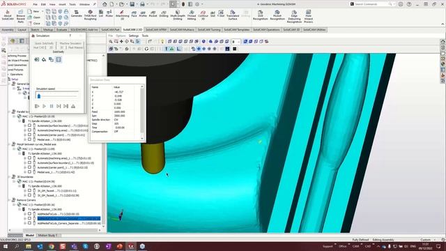Select Multi-Depth Drilling operation
The width and height of the screenshot is (446, 251).
tap(178, 15)
